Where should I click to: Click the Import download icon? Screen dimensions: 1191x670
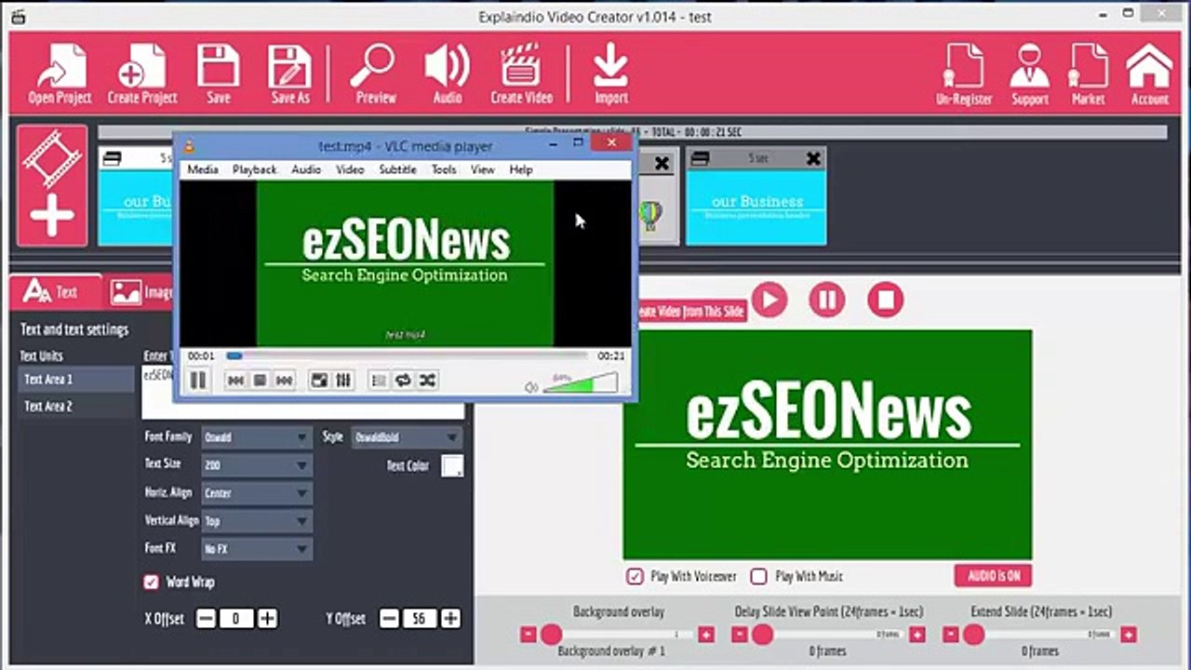[611, 73]
